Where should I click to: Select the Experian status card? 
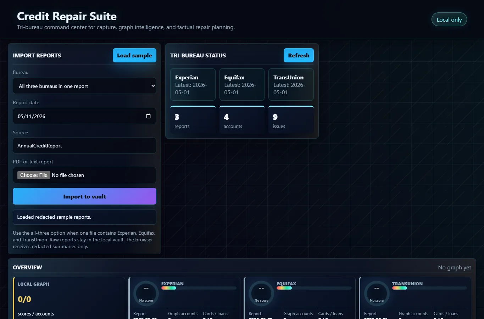(x=193, y=85)
